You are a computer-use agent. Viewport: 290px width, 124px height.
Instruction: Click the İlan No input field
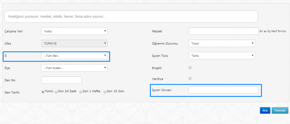point(61,80)
